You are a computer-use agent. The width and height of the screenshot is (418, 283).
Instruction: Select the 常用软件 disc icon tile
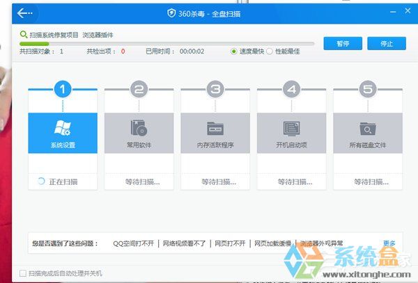(139, 133)
